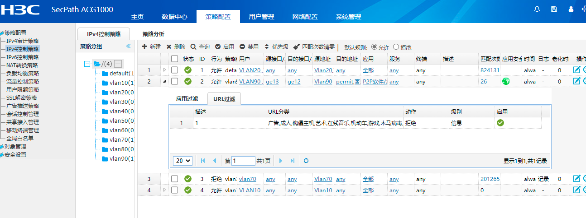586x218 pixels.
Task: Collapse 策略配置 in the left sidebar
Action: click(15, 32)
